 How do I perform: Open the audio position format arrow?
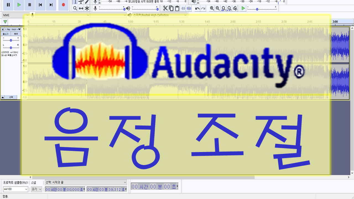pos(177,187)
